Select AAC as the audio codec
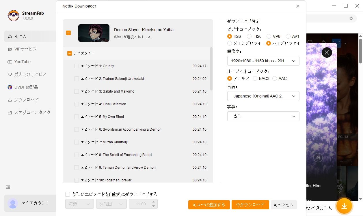 tap(274, 78)
